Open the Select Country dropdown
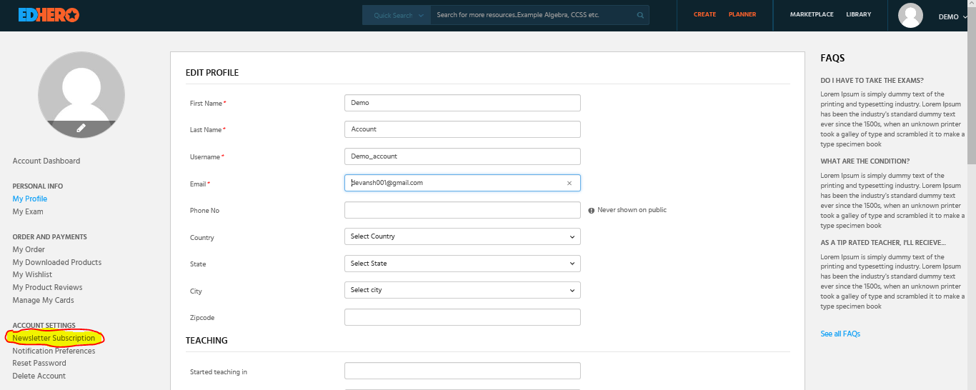 (462, 236)
